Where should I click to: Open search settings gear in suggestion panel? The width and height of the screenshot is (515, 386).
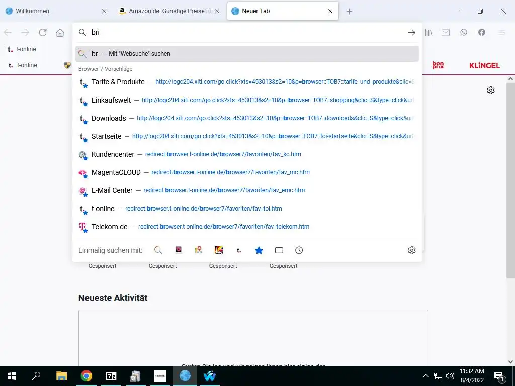click(411, 250)
